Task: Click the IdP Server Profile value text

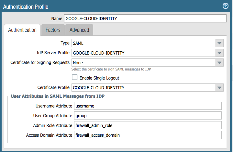Action: tap(99, 53)
